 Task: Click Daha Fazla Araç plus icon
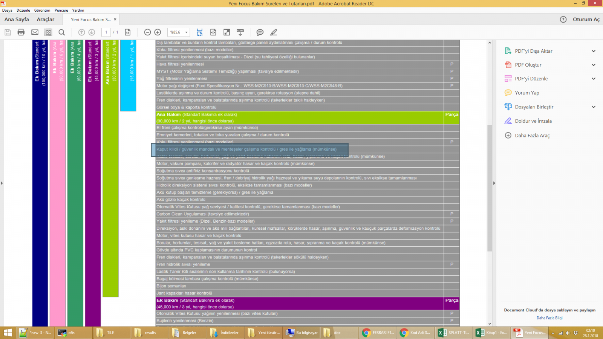tap(508, 135)
